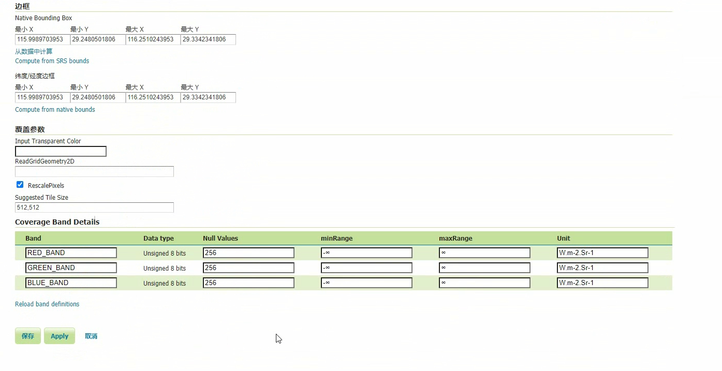722x371 pixels.
Task: Click maxRange field for BLUE_BAND
Action: [484, 283]
